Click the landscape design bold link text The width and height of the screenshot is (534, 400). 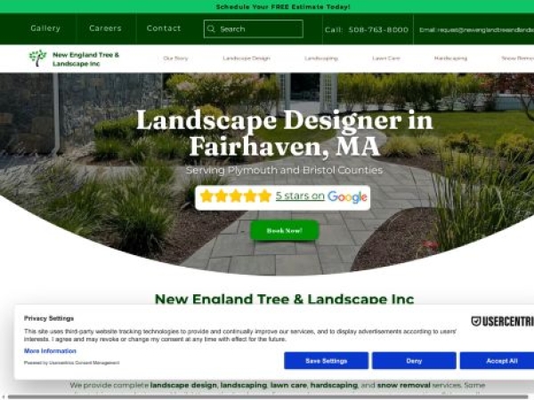(183, 385)
